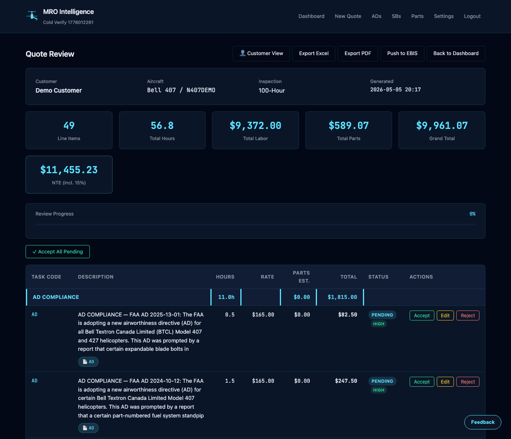Click the HOURS column header

coord(225,277)
